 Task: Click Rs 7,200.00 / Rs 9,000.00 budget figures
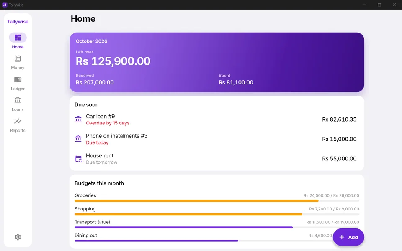pyautogui.click(x=334, y=209)
